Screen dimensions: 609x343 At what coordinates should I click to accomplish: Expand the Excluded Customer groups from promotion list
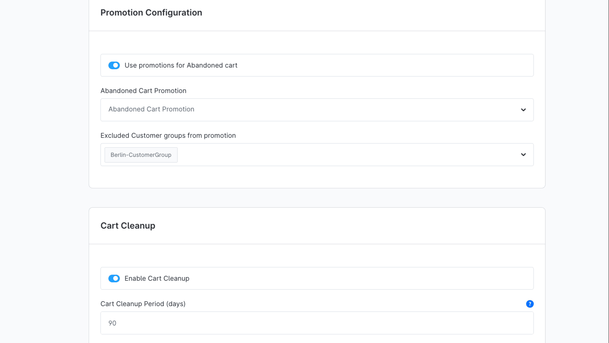coord(317,155)
